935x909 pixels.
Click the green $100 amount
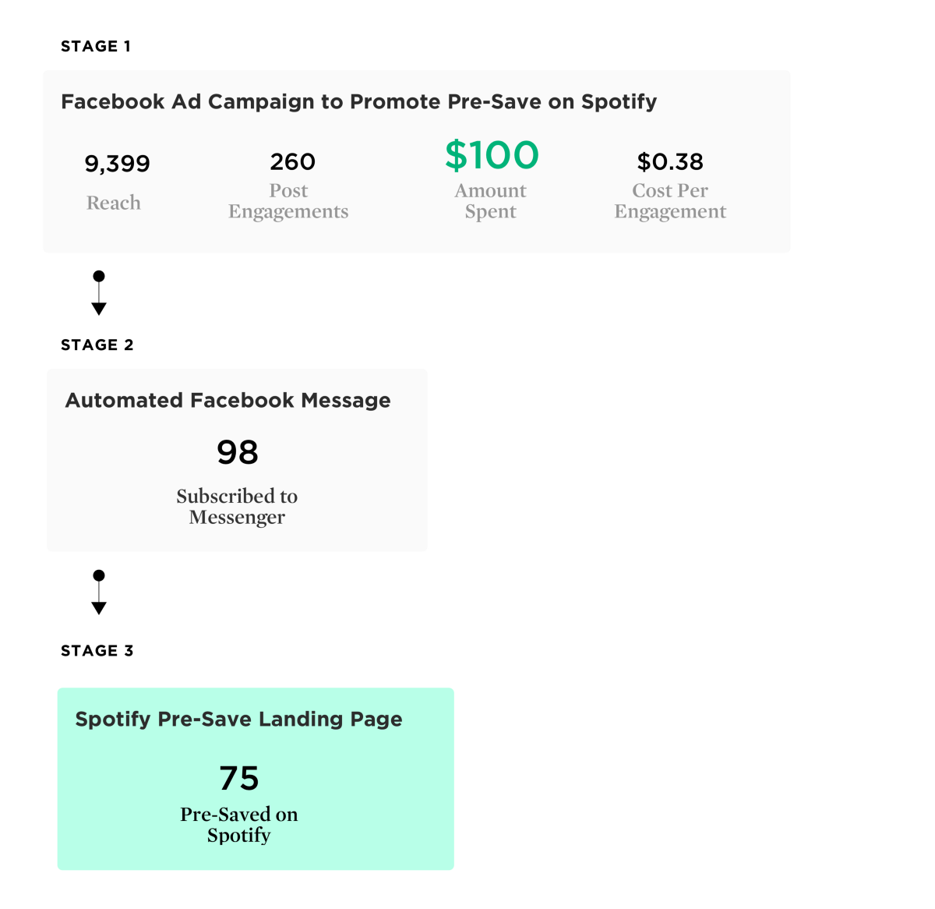click(492, 155)
